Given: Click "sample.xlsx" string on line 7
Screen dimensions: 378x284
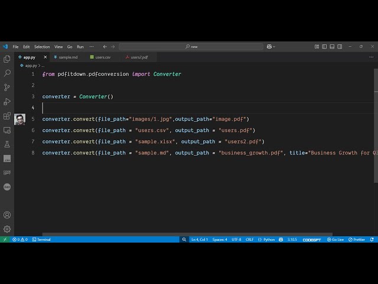Looking at the screenshot, I should pos(155,141).
